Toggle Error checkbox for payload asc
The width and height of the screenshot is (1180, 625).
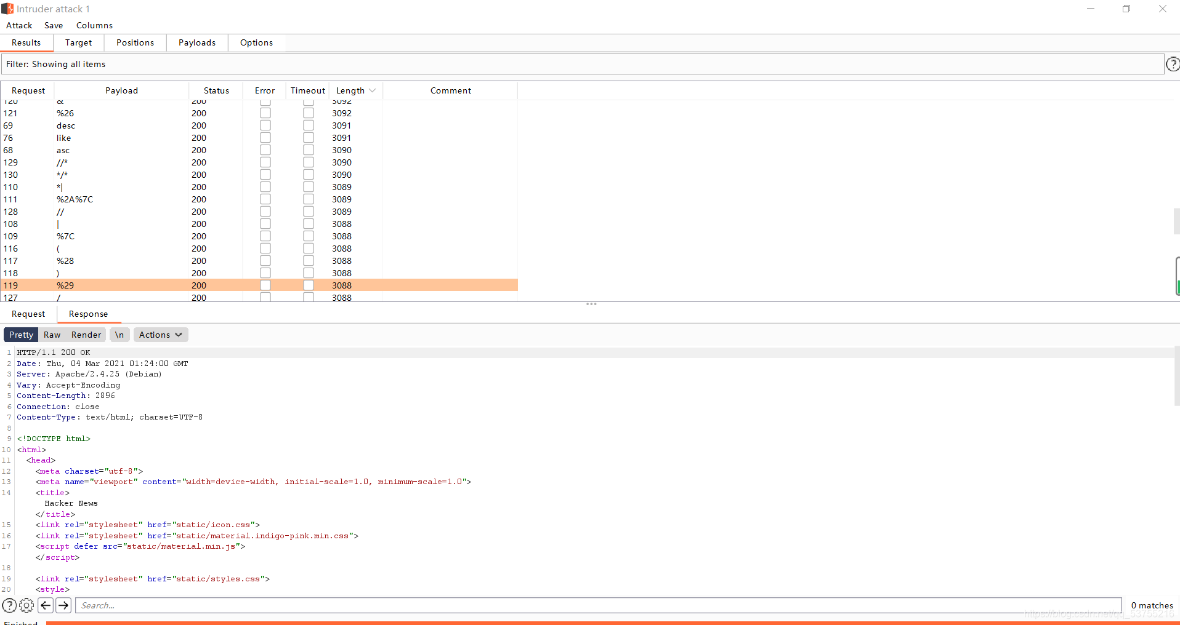265,150
